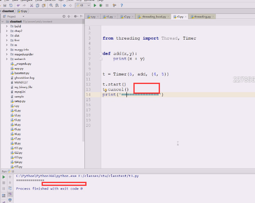Open Settings via the wrench icon
This screenshot has width=255, height=203.
click(x=115, y=6)
